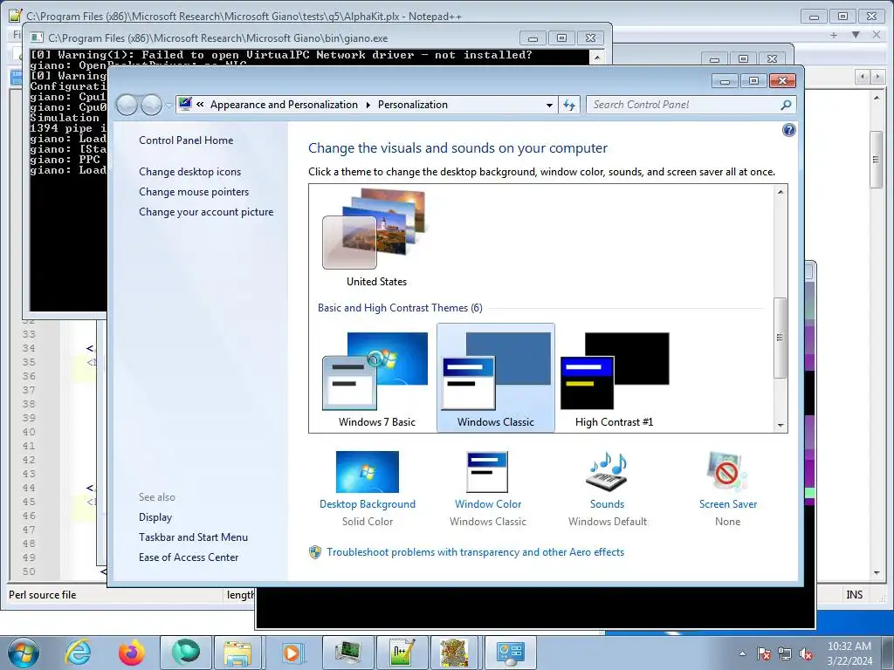Image resolution: width=894 pixels, height=670 pixels.
Task: Click Appearance and Personalization breadcrumb
Action: (x=284, y=105)
